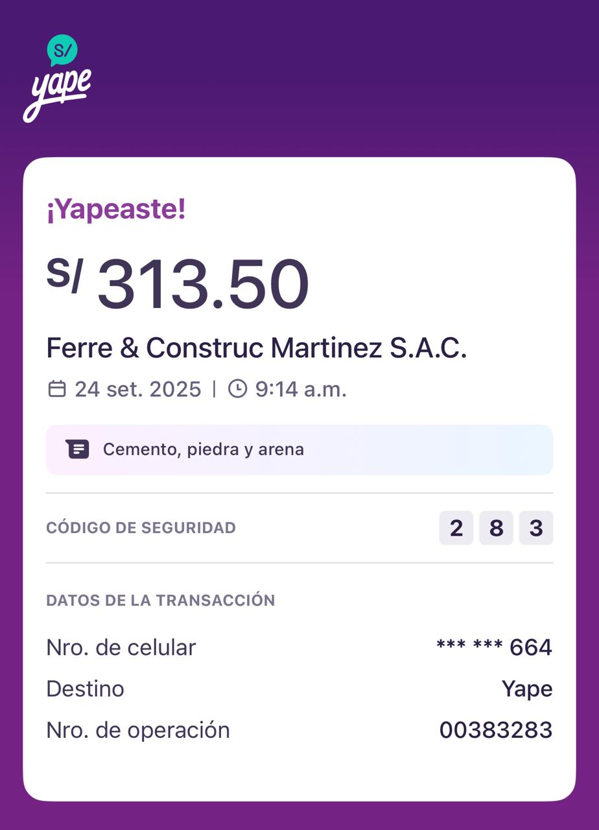Click the calendar icon beside the date
Viewport: 599px width, 830px height.
click(57, 389)
